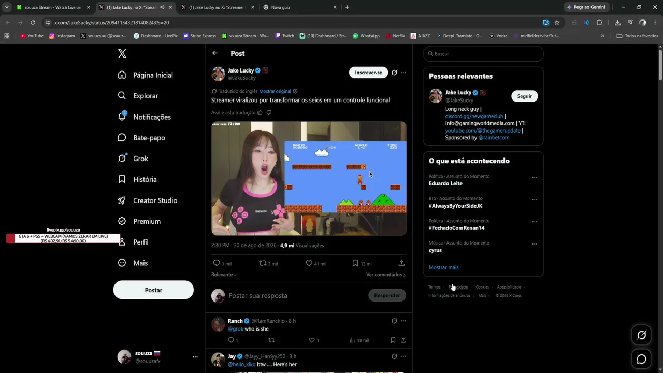Open the Relevante sort dropdown

tap(224, 275)
